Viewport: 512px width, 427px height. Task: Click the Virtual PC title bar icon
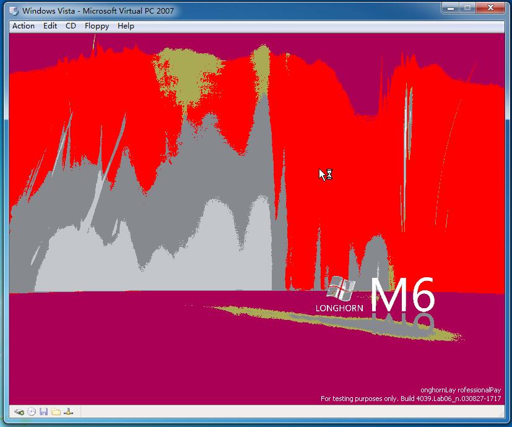(x=14, y=11)
